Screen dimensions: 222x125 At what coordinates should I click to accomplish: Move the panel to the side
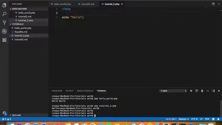point(213,91)
